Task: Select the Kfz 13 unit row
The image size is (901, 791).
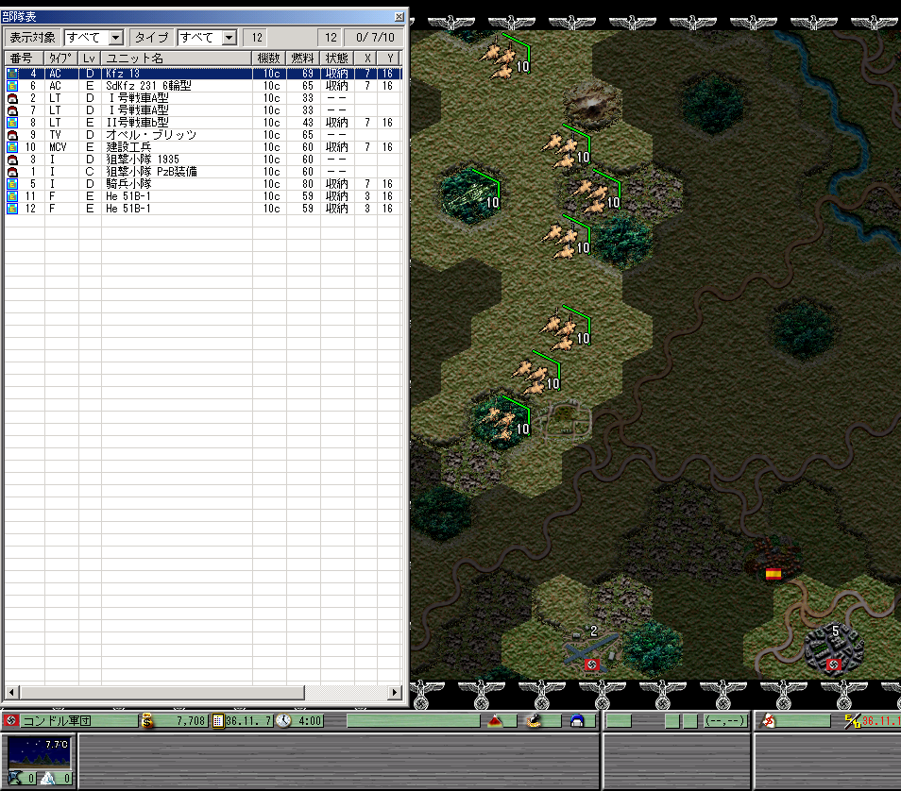Action: click(x=203, y=74)
